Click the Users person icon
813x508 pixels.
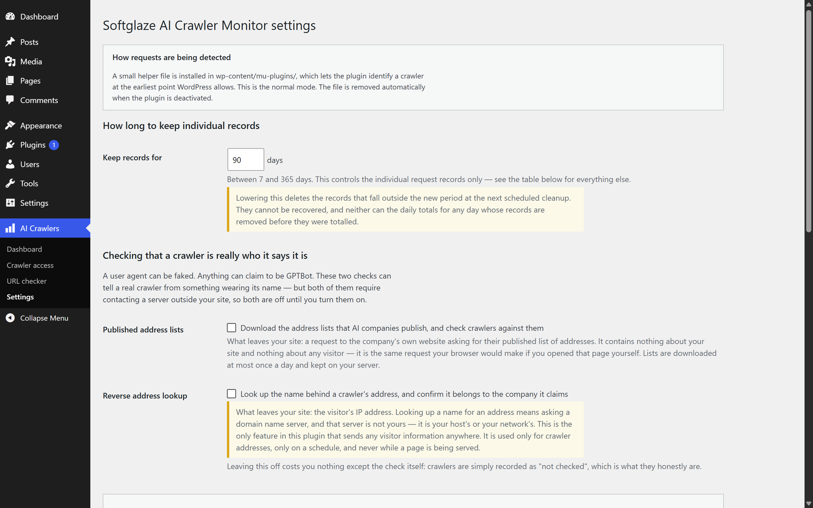point(10,164)
